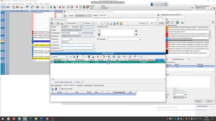Sort by Сумма column header
The image size is (216, 121).
click(117, 60)
